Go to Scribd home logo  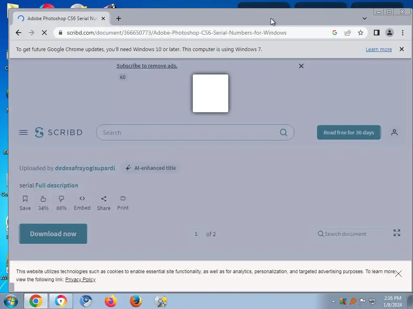(58, 132)
